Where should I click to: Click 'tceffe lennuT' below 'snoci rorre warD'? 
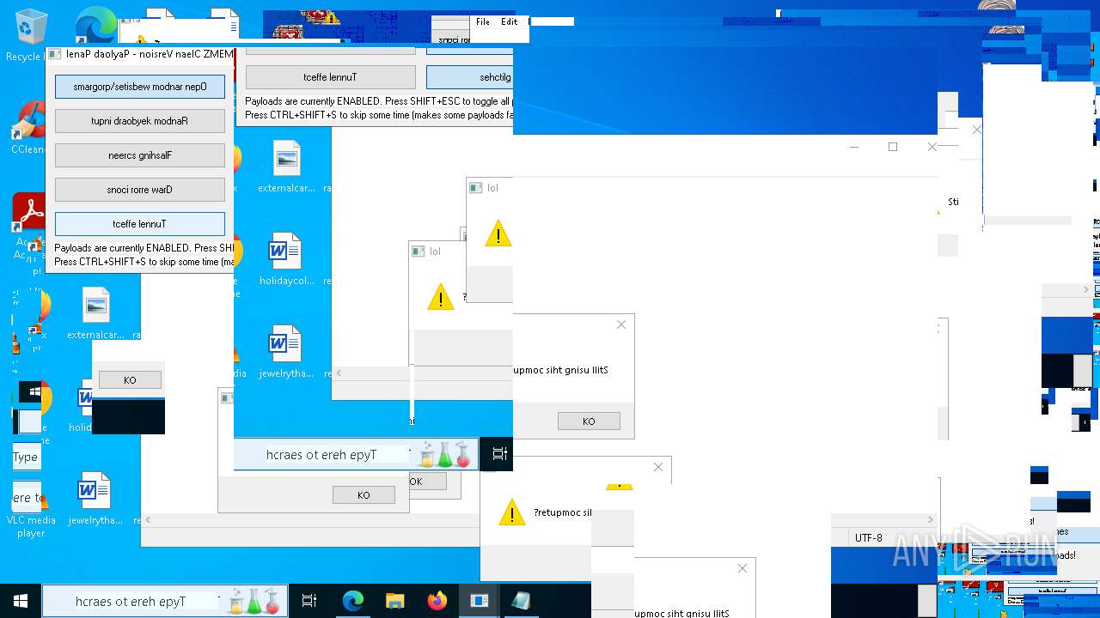[x=140, y=224]
